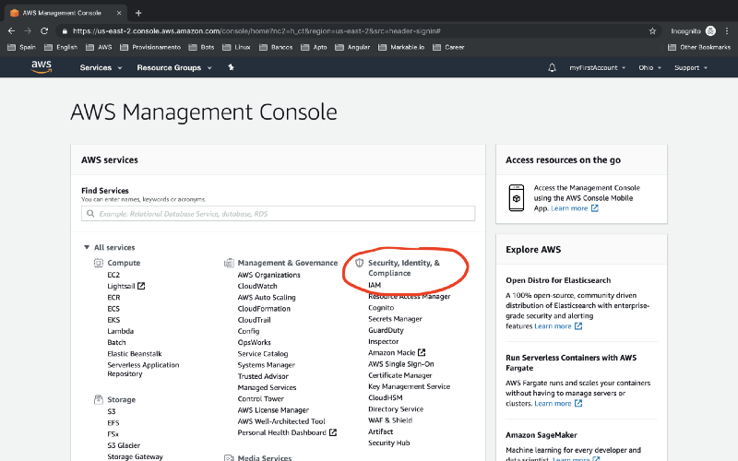The width and height of the screenshot is (738, 461).
Task: Open Key Management Service
Action: (409, 386)
